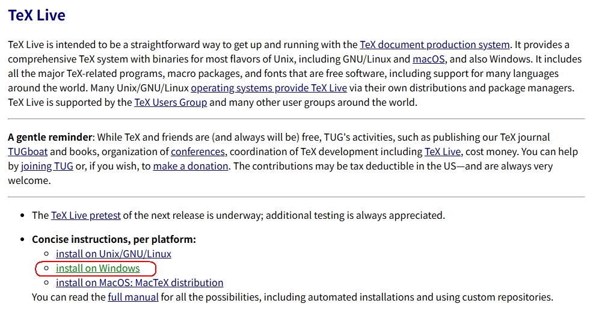
Task: Open the TeX Live pretest link
Action: (x=86, y=215)
